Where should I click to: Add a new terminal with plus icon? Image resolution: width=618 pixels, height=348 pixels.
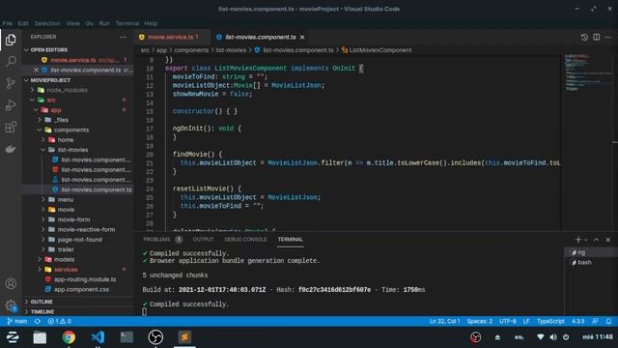tap(577, 240)
